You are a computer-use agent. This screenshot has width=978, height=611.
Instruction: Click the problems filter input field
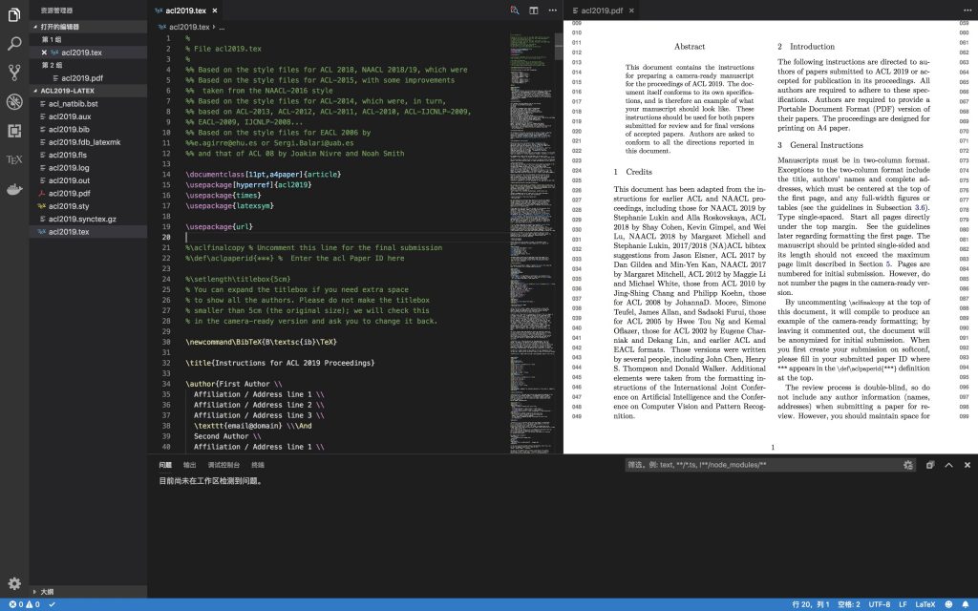point(763,465)
